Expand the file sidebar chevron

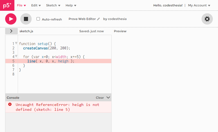[11, 31]
